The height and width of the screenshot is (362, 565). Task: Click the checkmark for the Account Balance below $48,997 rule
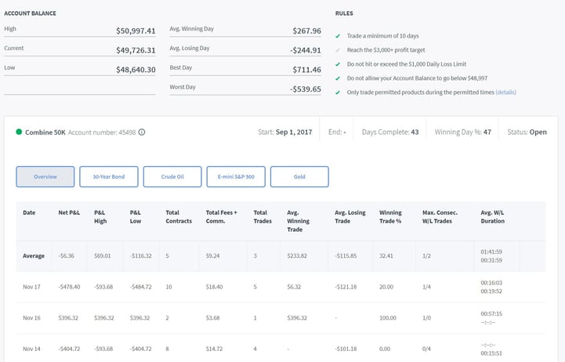click(x=338, y=78)
